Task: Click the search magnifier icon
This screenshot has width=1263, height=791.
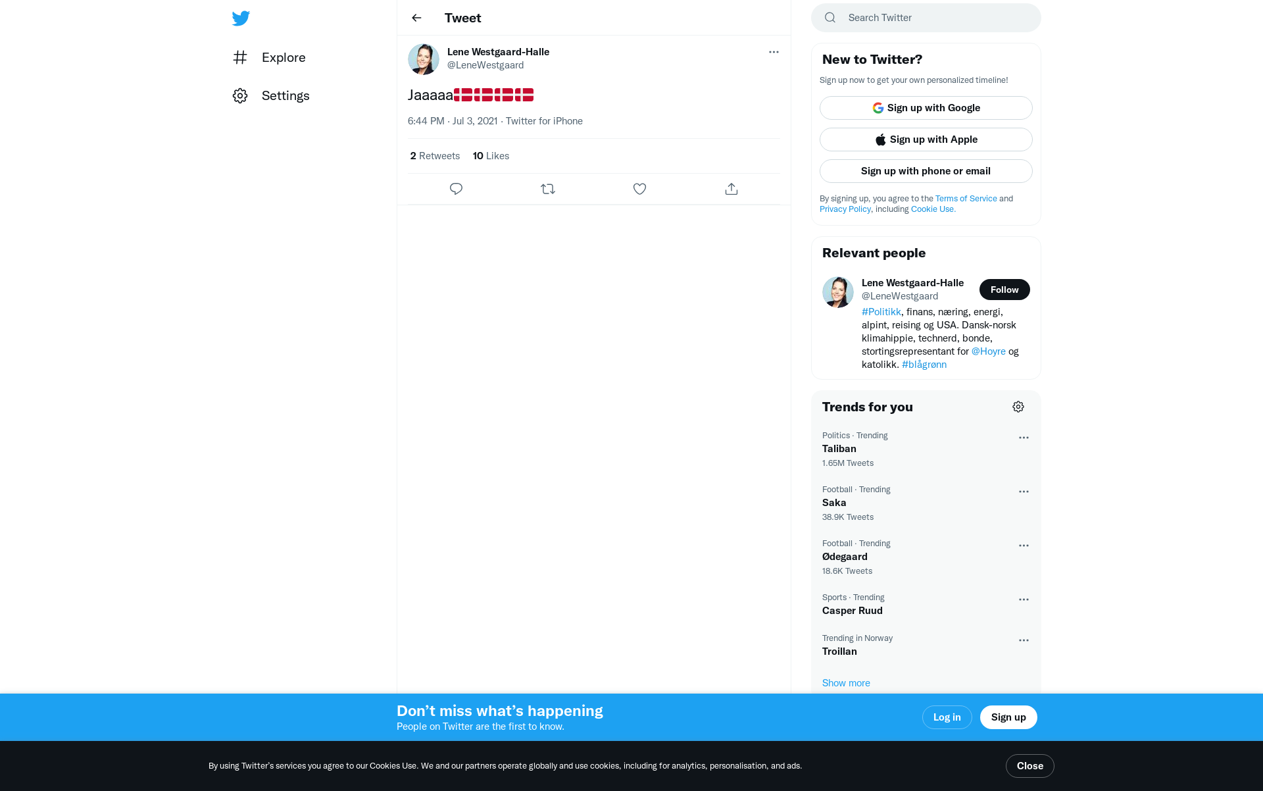Action: coord(830,18)
